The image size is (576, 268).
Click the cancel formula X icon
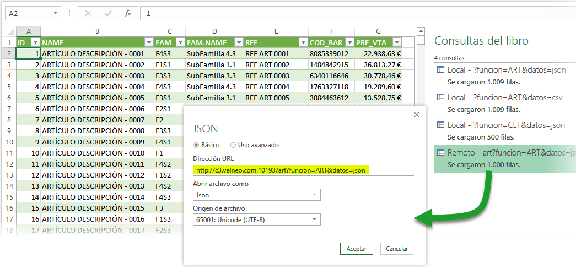[89, 13]
